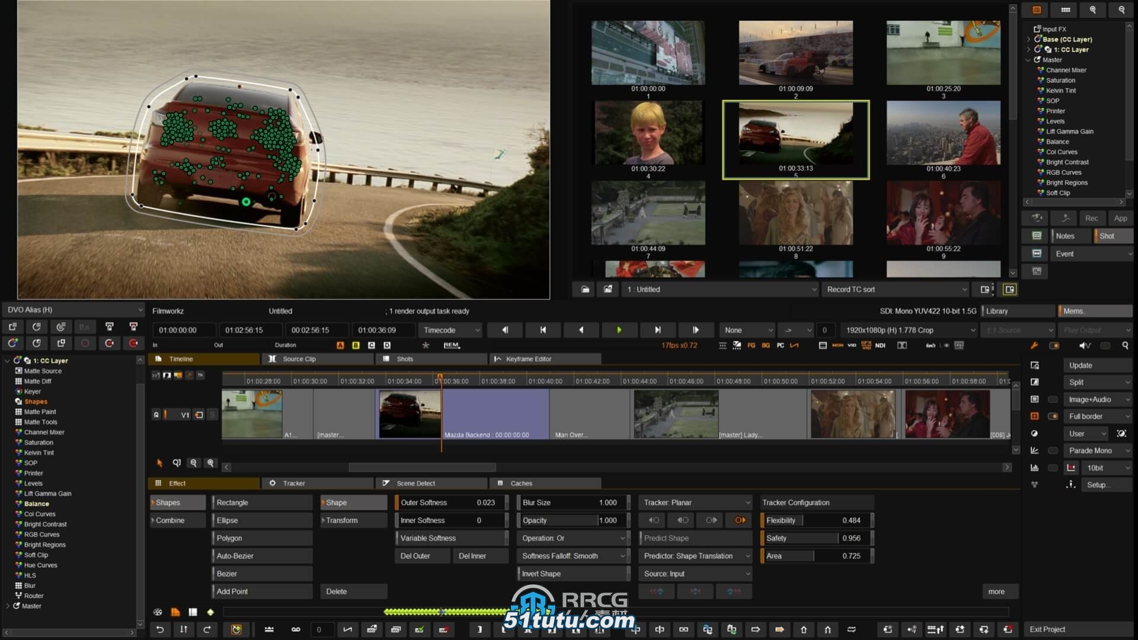Toggle the switch beside Parade Mono
This screenshot has width=1138, height=640.
coord(1053,451)
